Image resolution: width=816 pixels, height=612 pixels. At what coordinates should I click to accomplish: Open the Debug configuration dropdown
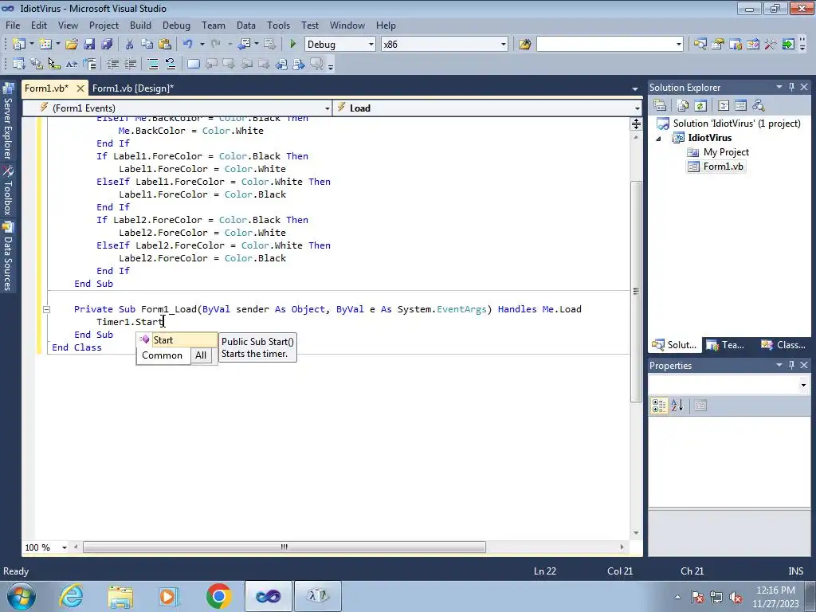tap(371, 45)
